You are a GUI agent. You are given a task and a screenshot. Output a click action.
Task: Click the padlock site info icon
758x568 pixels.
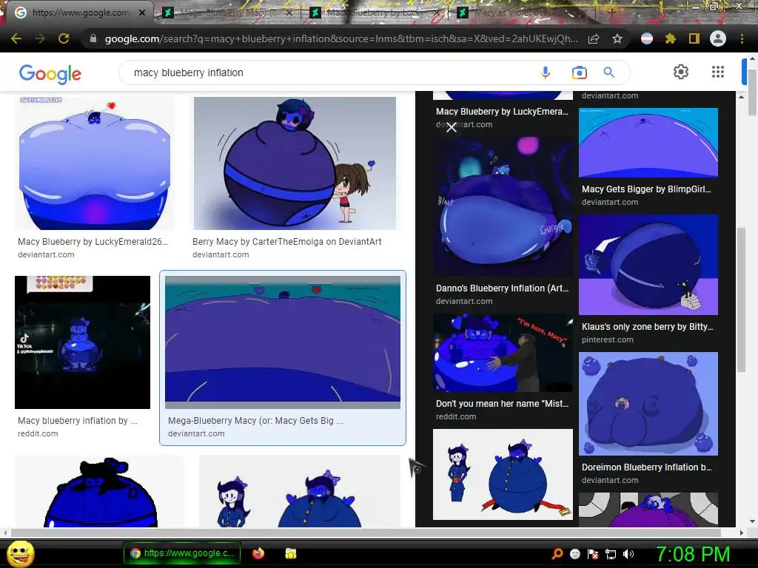click(x=93, y=38)
